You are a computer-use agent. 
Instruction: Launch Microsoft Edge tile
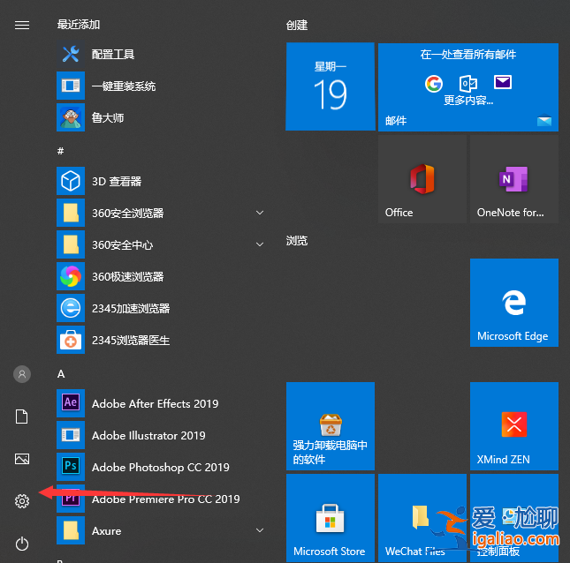click(x=514, y=303)
